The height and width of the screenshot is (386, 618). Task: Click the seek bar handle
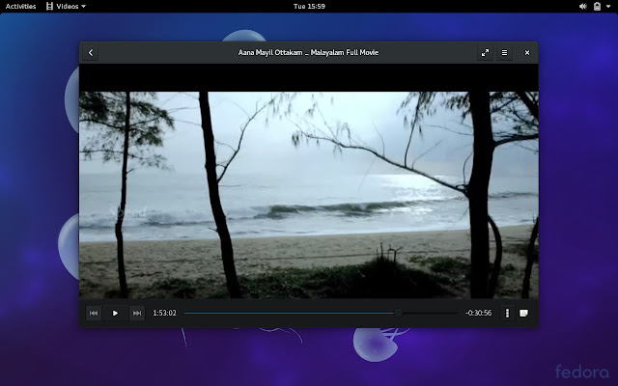pyautogui.click(x=399, y=313)
